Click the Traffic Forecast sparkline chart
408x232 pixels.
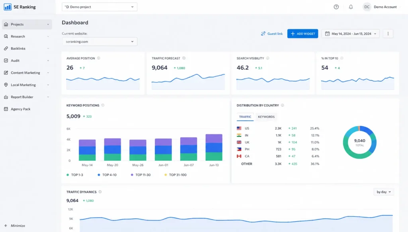(x=188, y=82)
